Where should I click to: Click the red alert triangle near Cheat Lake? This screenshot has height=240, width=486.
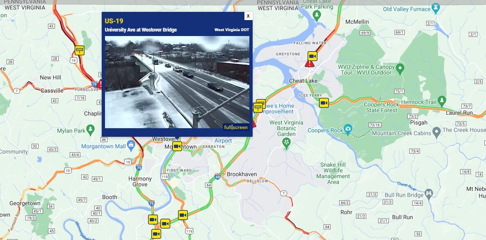pos(309,64)
